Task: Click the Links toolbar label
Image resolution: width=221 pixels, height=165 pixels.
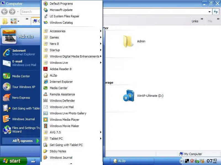Action: (x=195, y=21)
